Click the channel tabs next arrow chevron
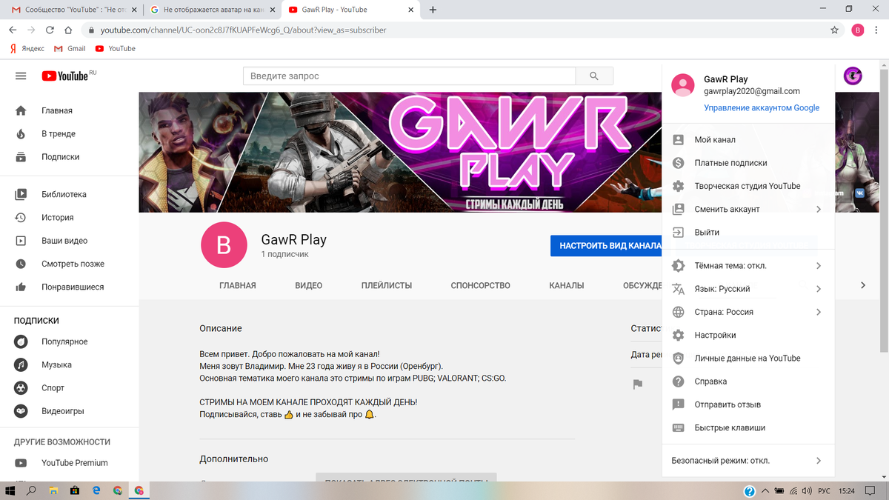The height and width of the screenshot is (500, 889). pos(863,285)
